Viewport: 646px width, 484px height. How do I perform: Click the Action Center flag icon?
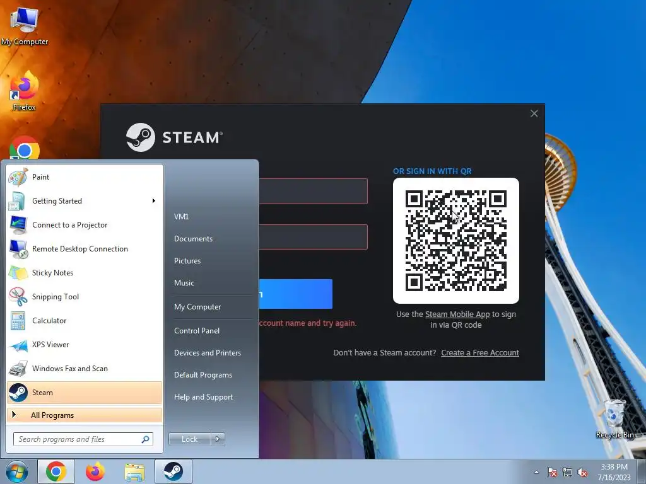tap(551, 472)
